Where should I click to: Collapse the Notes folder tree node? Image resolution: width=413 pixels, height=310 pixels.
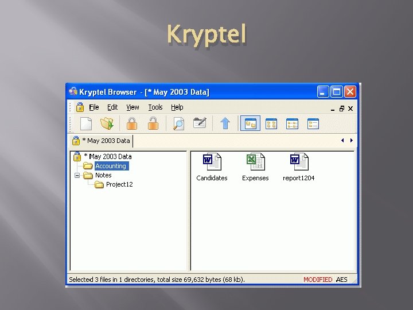coord(77,175)
